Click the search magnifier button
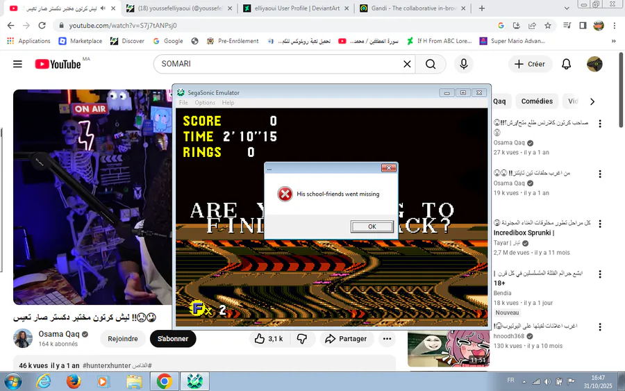The width and height of the screenshot is (625, 391). pos(431,64)
